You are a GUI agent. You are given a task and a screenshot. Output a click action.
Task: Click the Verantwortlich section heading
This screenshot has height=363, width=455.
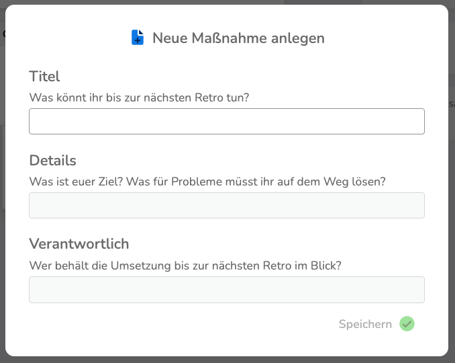(79, 243)
